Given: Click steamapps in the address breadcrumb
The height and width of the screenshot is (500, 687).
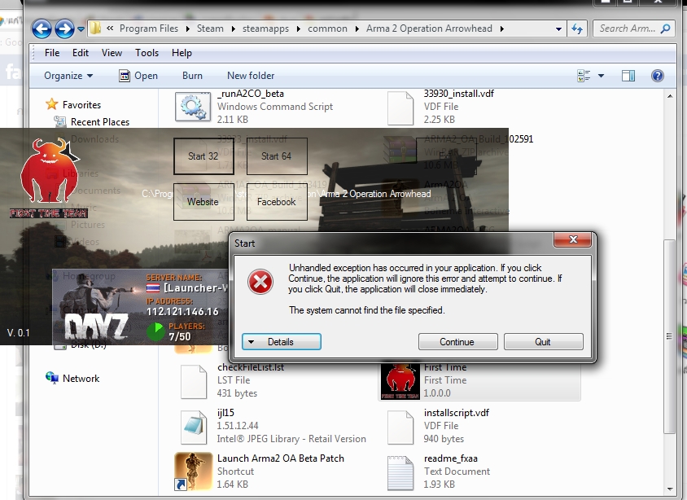Looking at the screenshot, I should coord(265,29).
